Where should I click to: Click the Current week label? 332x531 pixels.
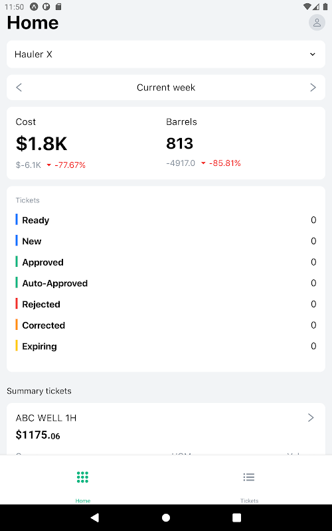tap(166, 88)
